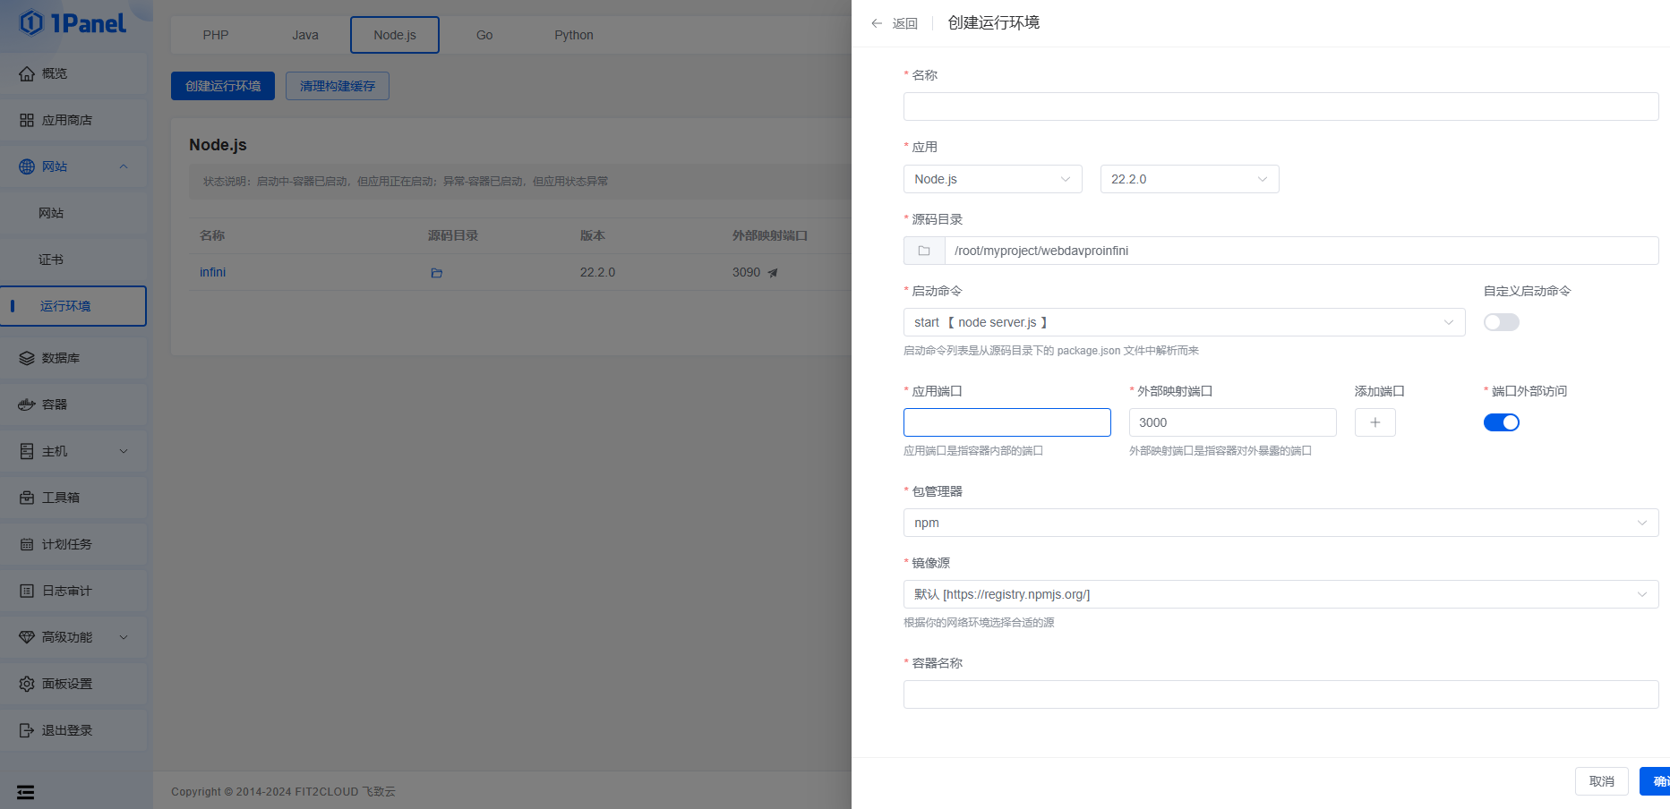
Task: Open the Containers sidebar item
Action: coord(54,404)
